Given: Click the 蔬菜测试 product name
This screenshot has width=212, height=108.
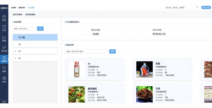Looking at the screenshot, I should [x=92, y=89].
